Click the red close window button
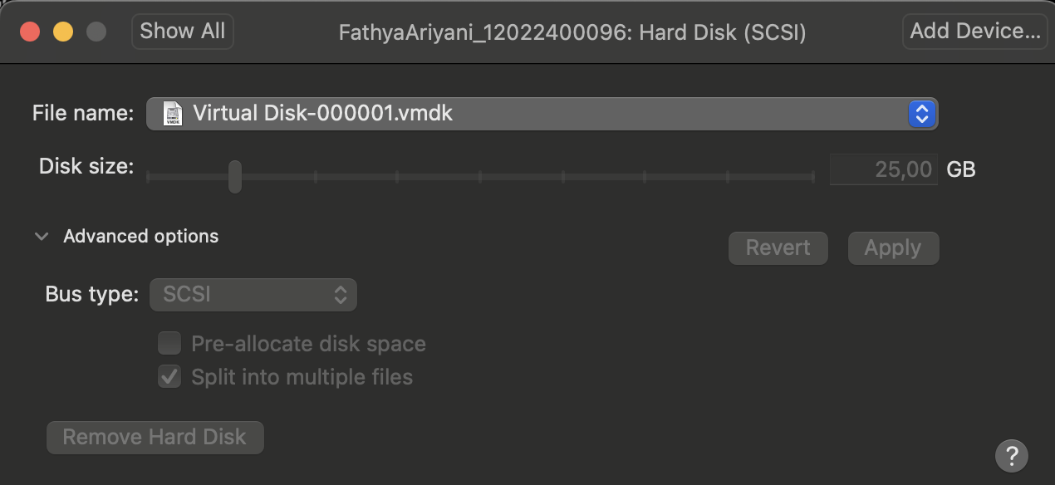This screenshot has height=485, width=1055. coord(30,32)
